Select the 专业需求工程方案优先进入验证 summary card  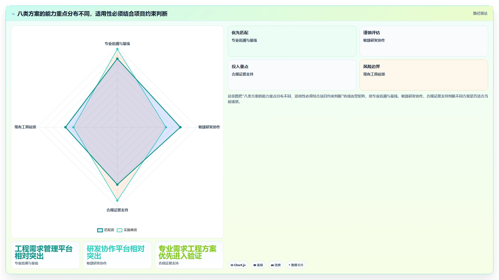tap(189, 255)
